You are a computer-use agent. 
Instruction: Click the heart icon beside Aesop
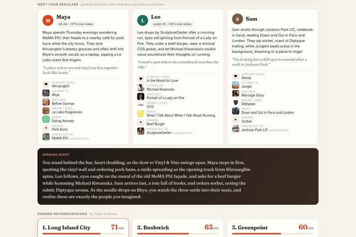coord(236,76)
